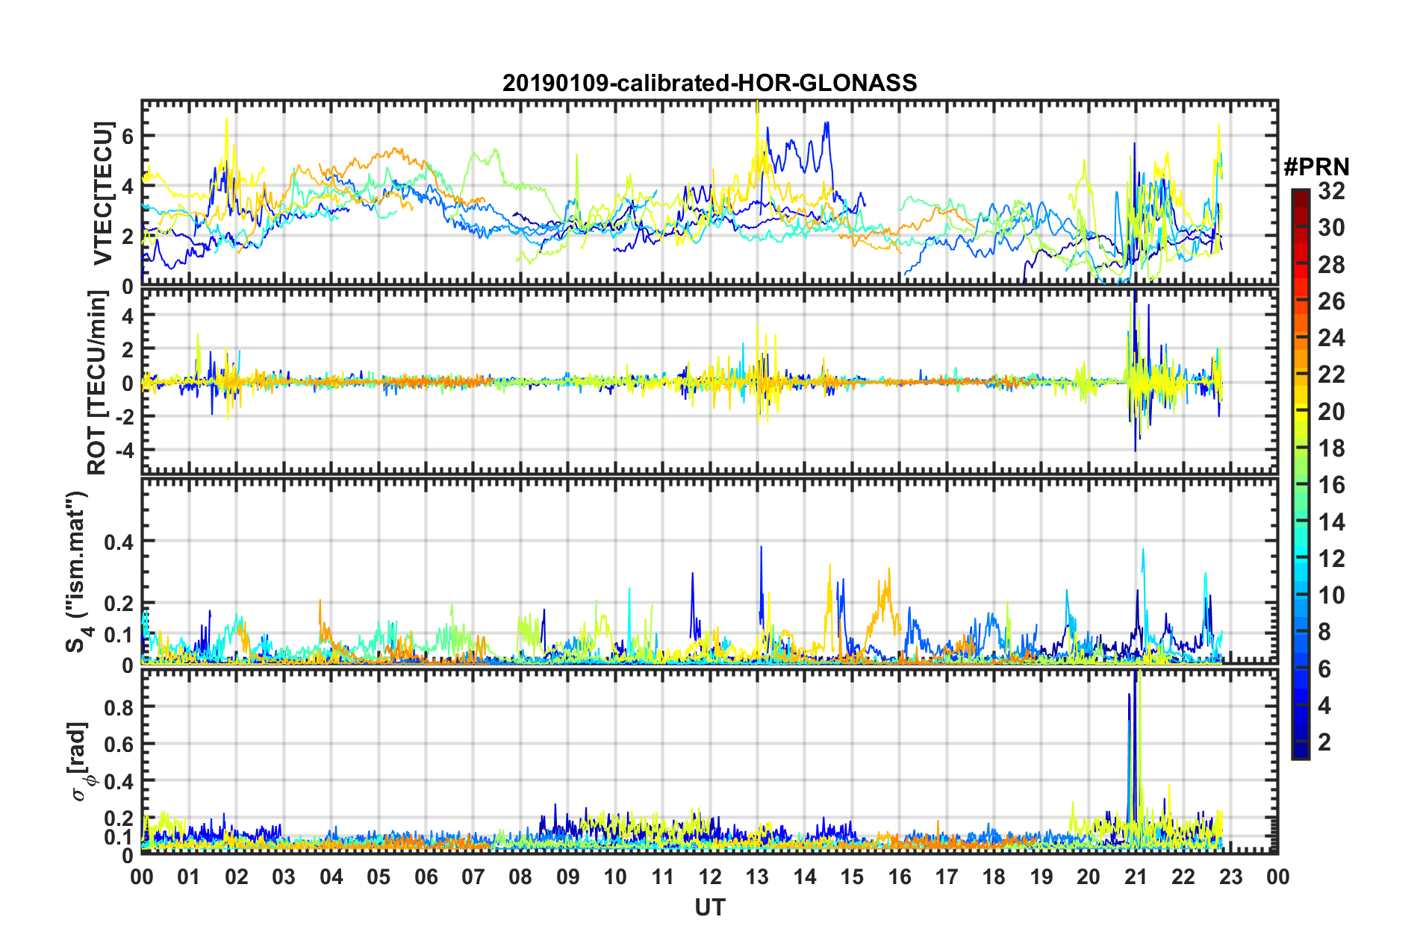Select the VTEC[TECU] y-axis label

(x=103, y=193)
